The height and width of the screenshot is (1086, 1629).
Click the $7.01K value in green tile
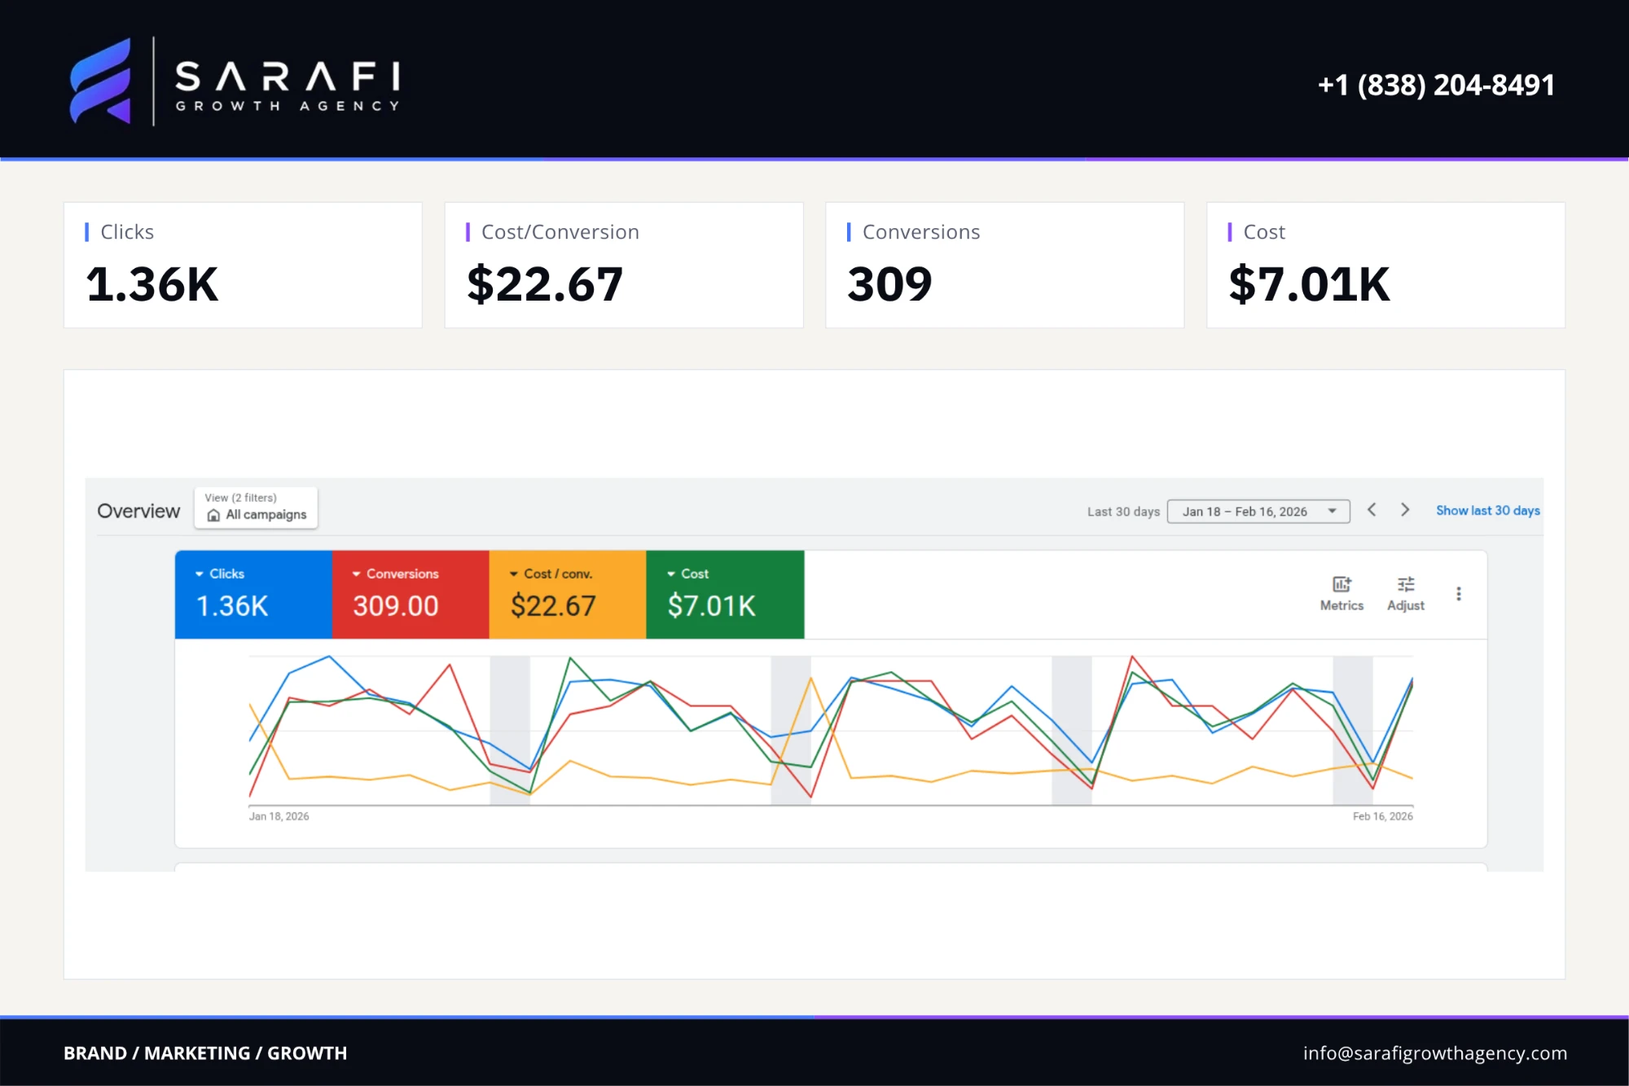[711, 606]
